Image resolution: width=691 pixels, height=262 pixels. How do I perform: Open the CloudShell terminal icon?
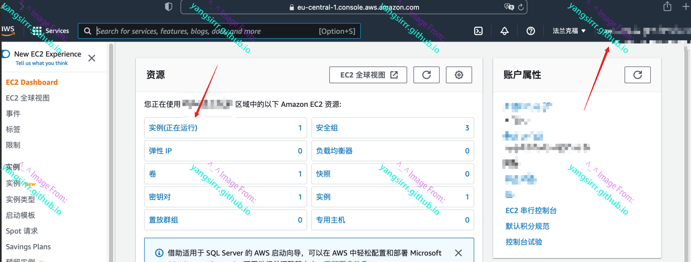coord(478,31)
